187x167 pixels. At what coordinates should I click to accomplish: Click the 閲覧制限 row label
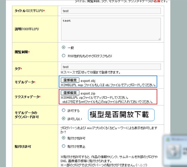coord(22,52)
